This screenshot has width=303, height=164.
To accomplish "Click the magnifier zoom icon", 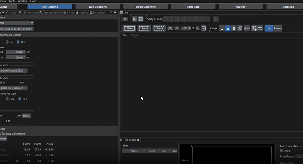I will point(198,29).
